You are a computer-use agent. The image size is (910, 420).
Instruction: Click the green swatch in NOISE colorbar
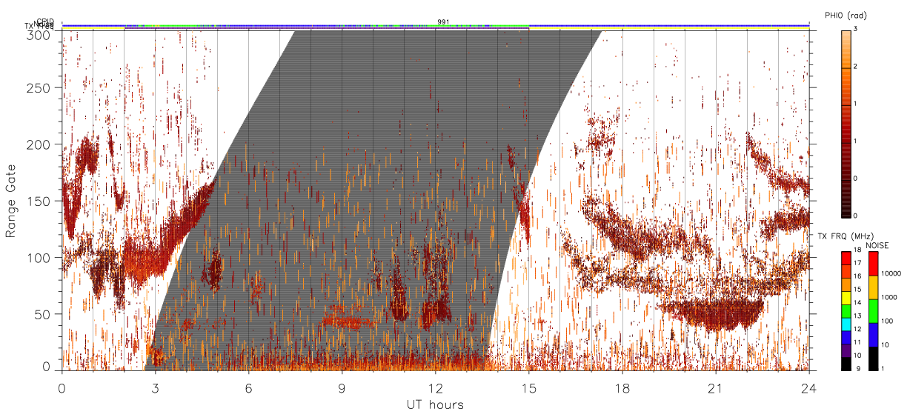click(x=874, y=311)
